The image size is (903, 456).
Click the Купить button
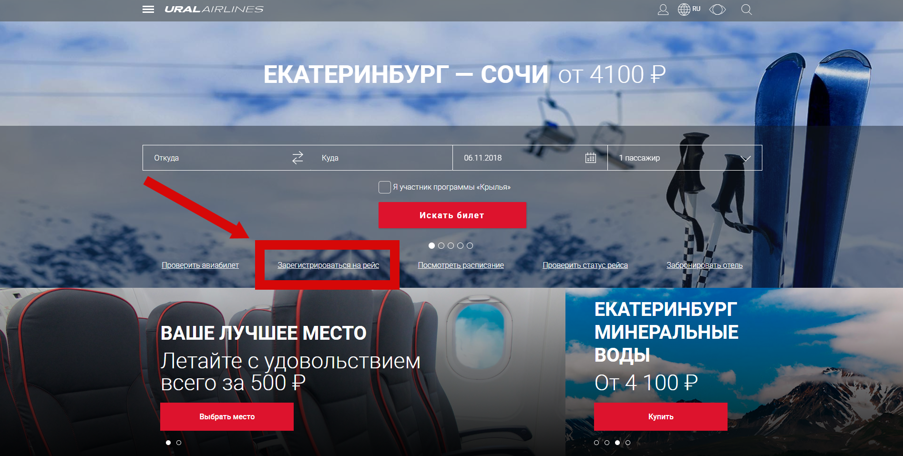[661, 416]
